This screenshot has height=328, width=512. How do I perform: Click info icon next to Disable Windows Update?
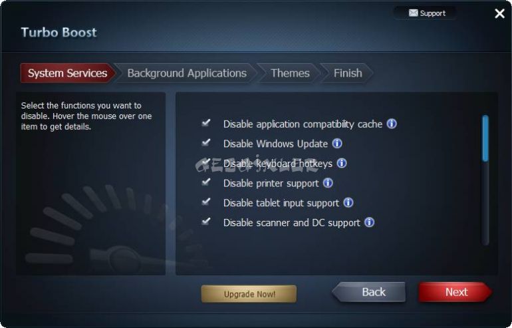coord(337,144)
